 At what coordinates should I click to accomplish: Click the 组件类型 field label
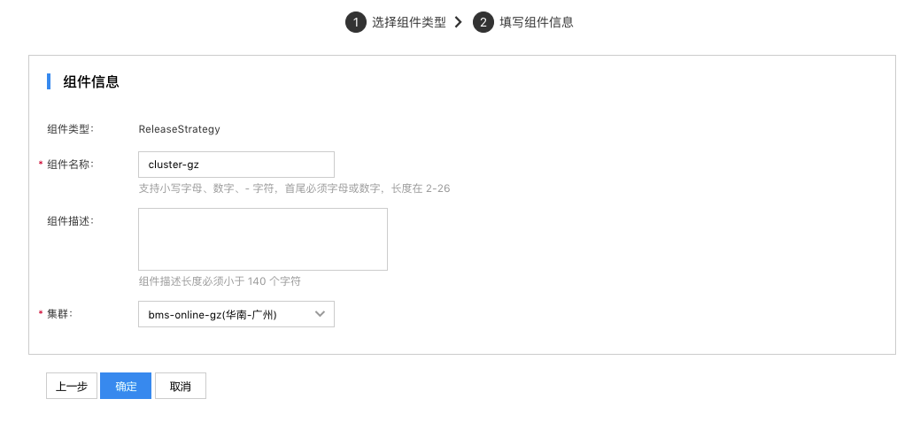point(71,129)
